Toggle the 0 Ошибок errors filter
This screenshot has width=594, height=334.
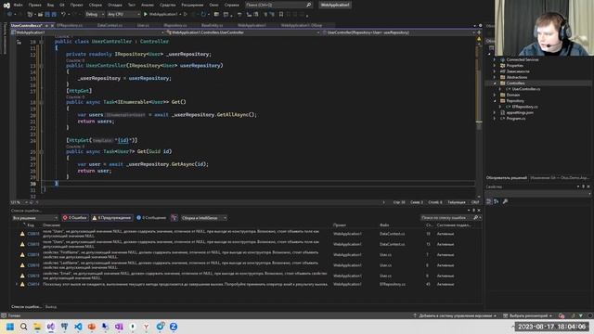pyautogui.click(x=75, y=218)
